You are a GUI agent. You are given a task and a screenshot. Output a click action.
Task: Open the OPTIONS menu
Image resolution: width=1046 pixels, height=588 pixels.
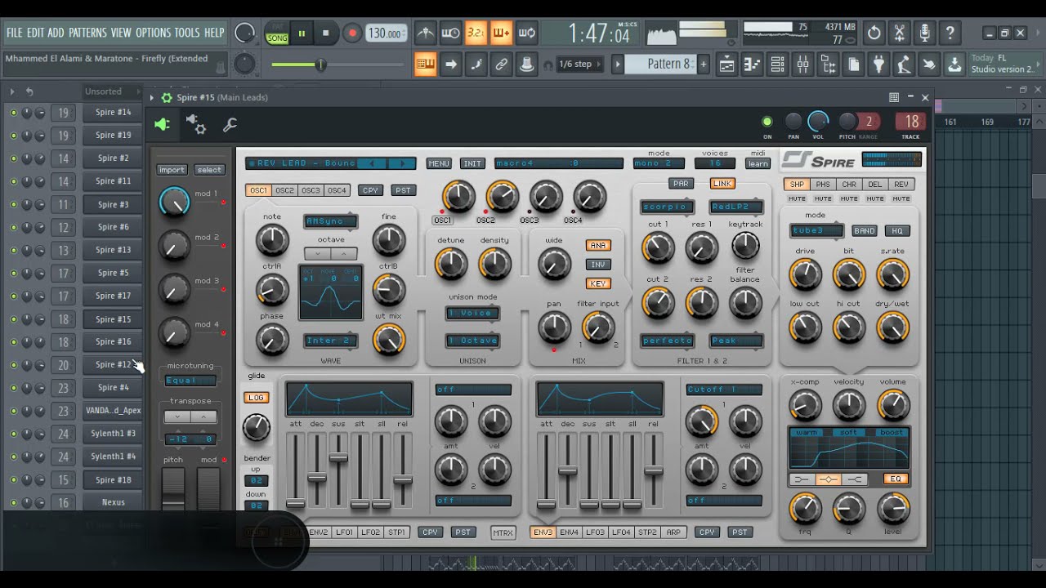pyautogui.click(x=153, y=33)
